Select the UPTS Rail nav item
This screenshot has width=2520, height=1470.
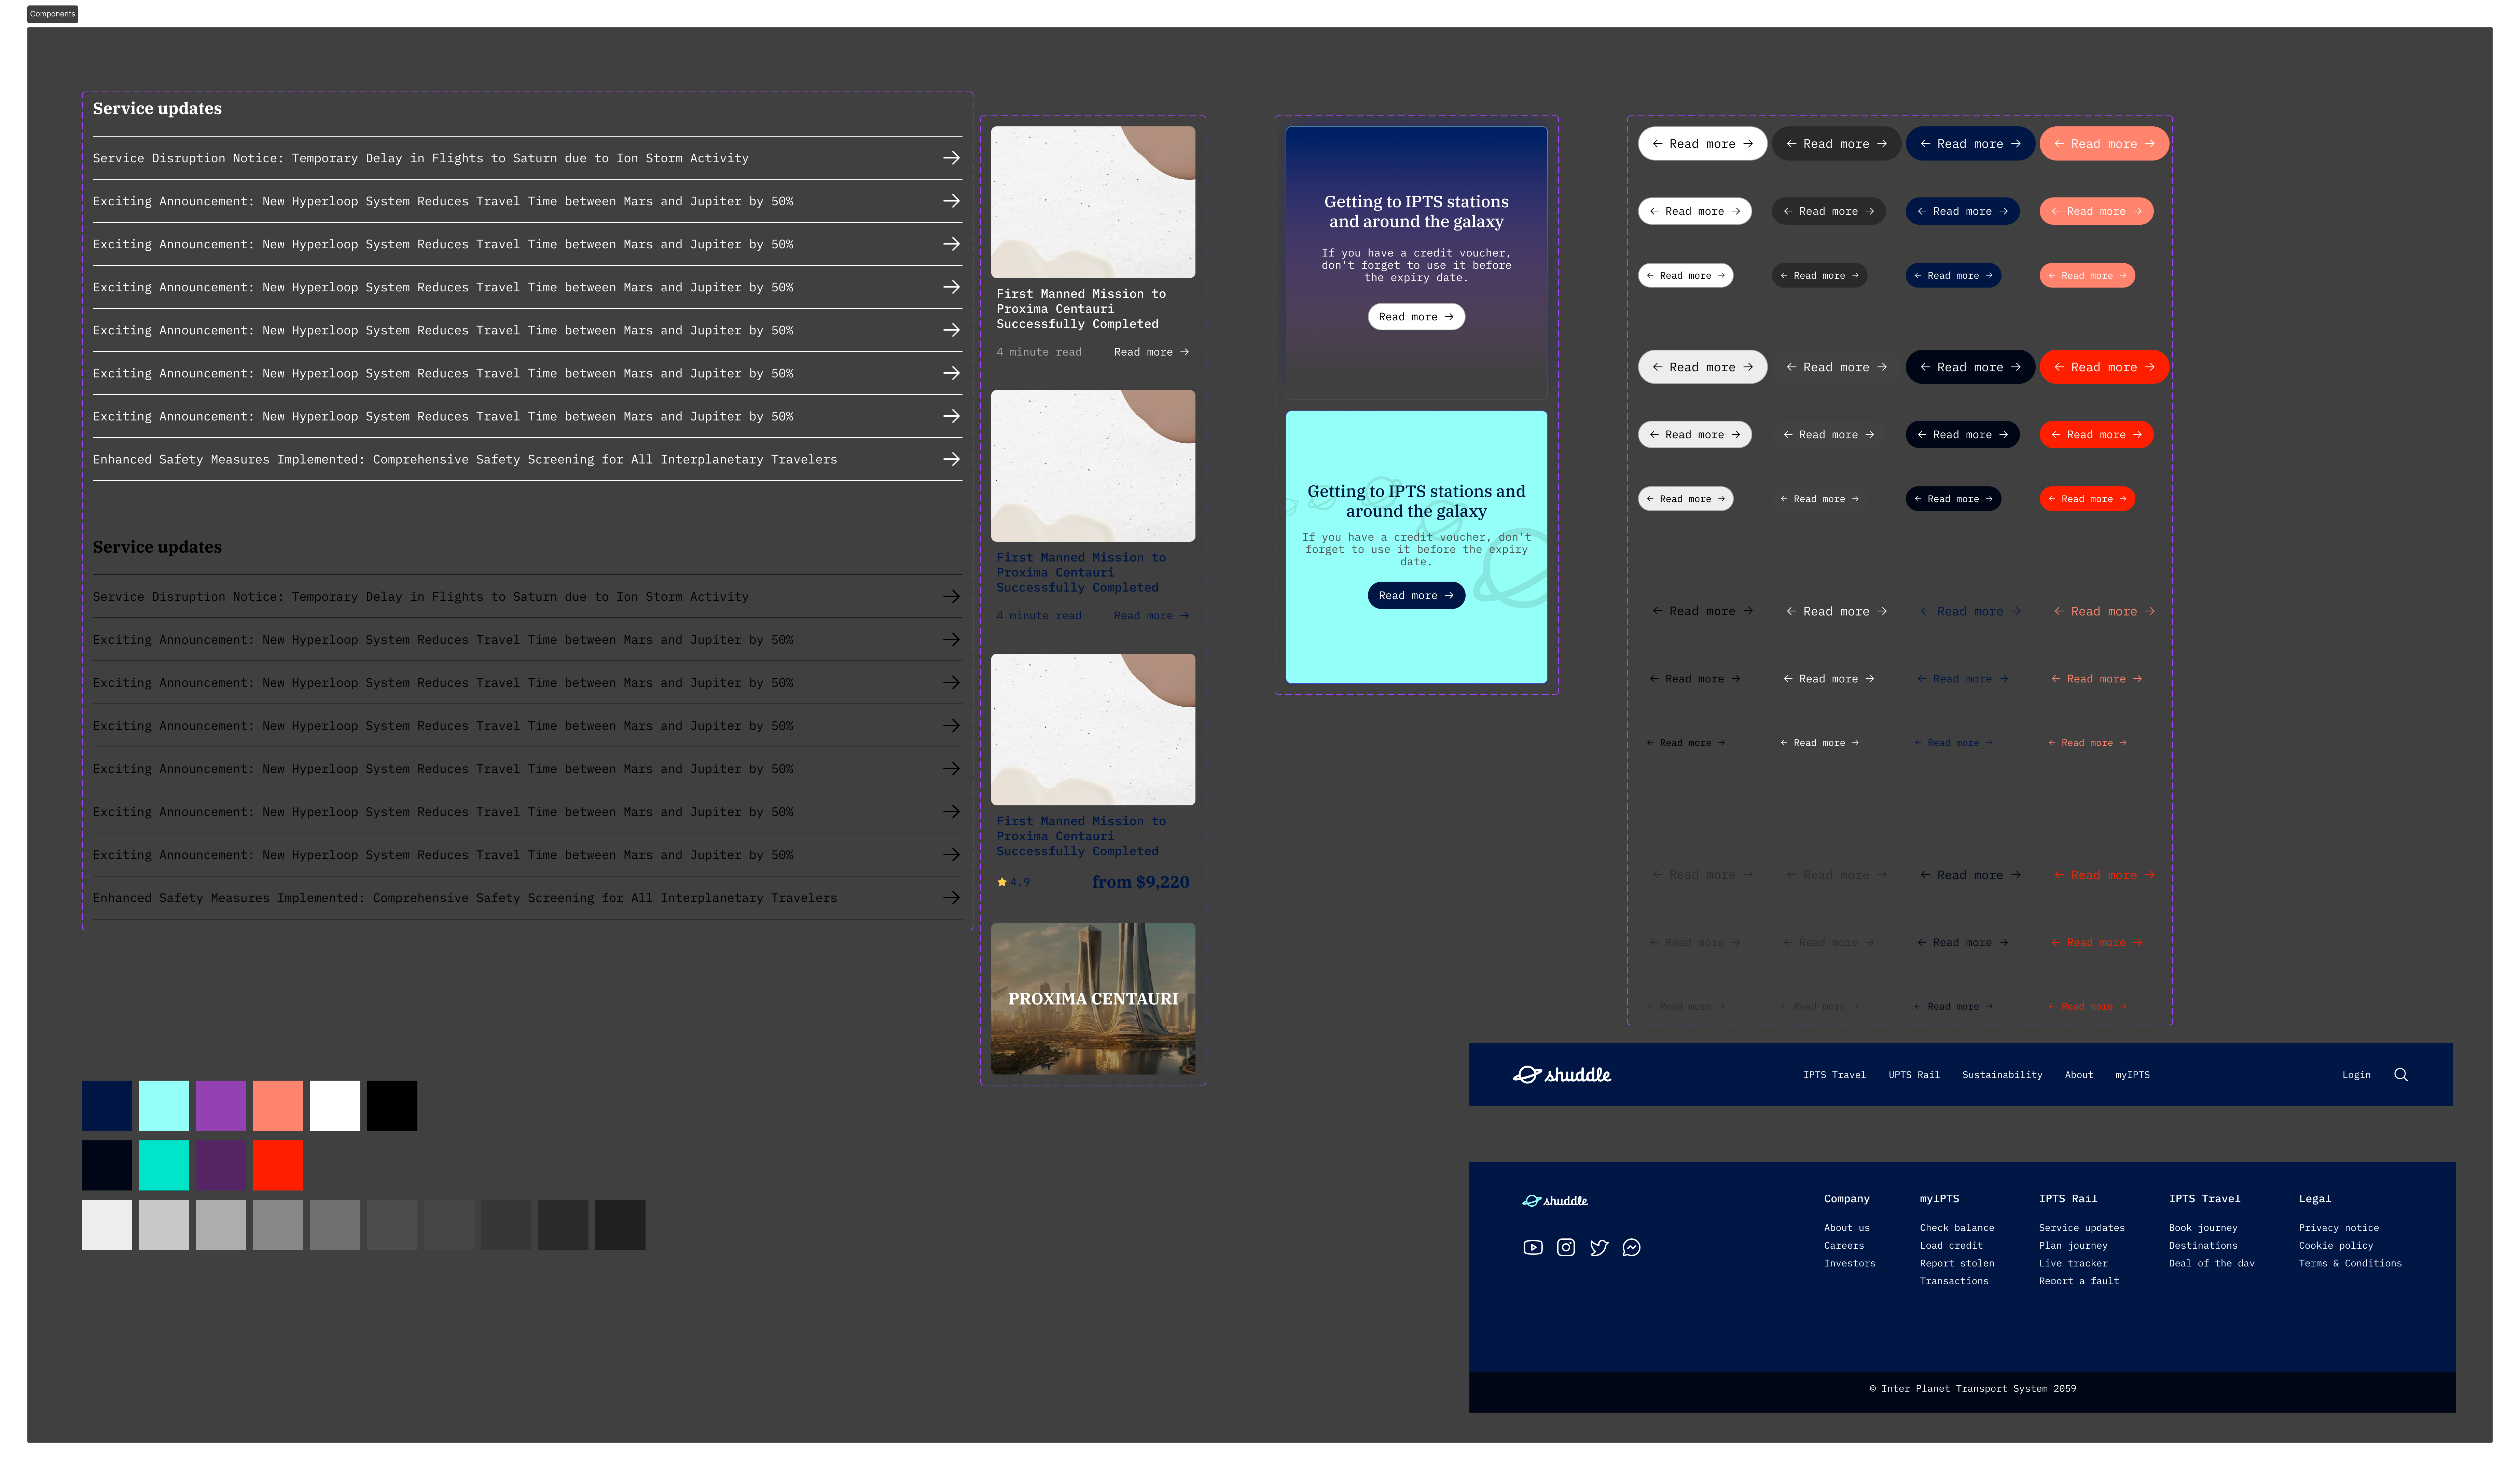(x=1914, y=1075)
